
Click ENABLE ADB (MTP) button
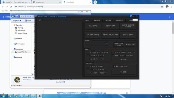(119, 44)
